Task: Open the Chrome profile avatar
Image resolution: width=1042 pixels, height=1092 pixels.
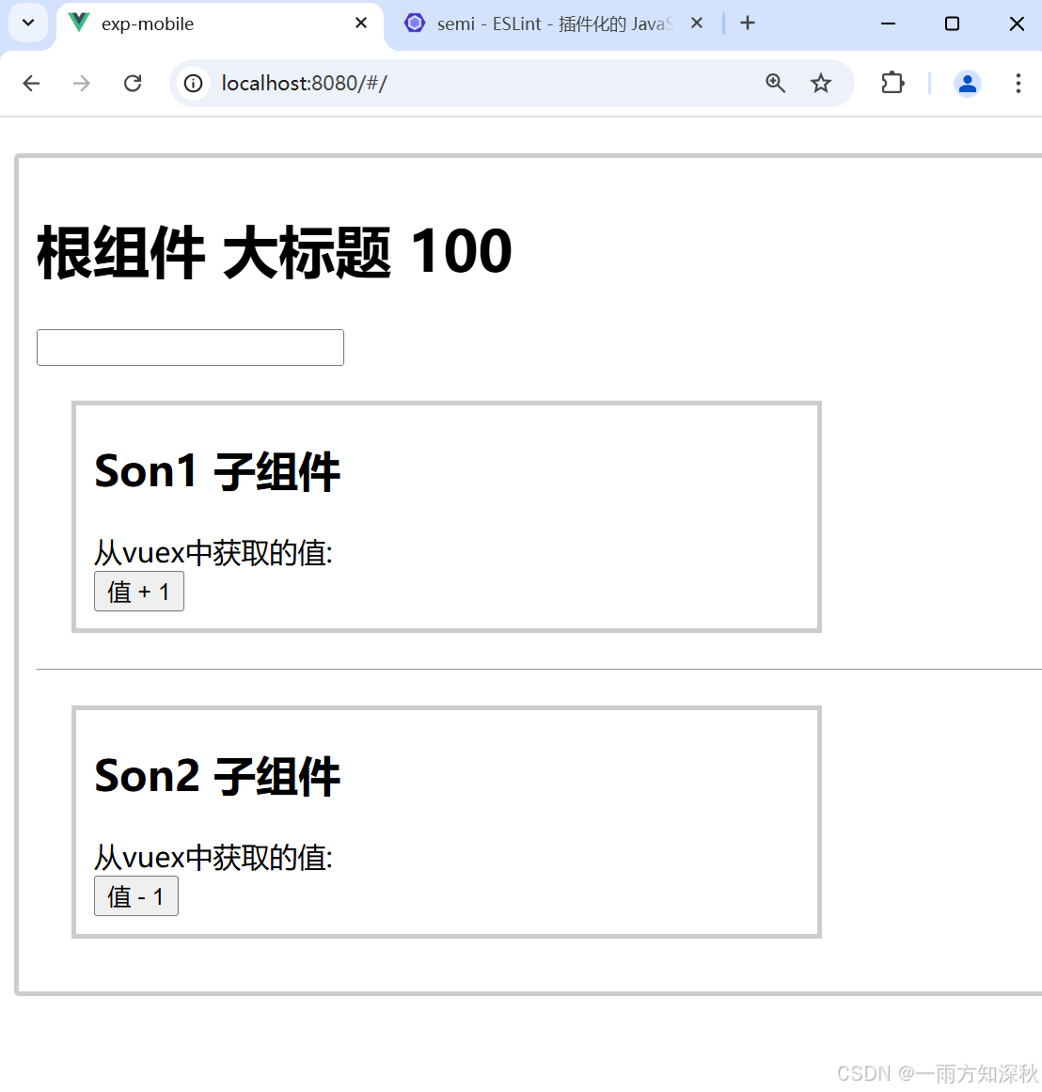Action: [968, 84]
